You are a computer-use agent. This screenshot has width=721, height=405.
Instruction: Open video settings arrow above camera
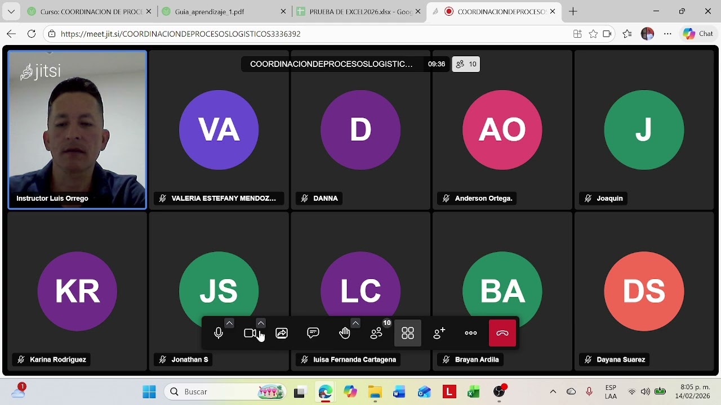coord(261,323)
